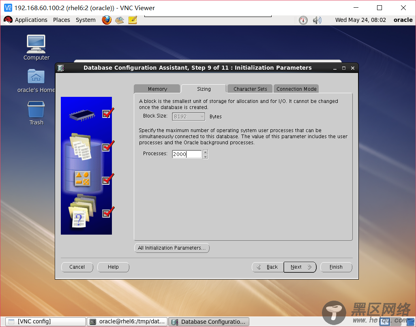
Task: Open the notes editor icon in top panel
Action: coord(133,20)
